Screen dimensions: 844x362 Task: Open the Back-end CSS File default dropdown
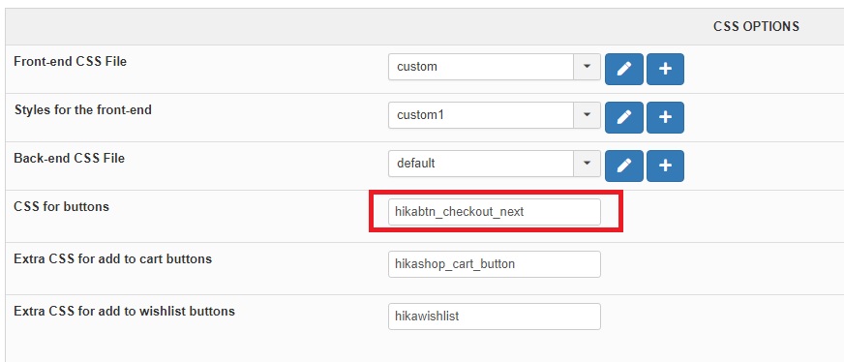pyautogui.click(x=588, y=164)
